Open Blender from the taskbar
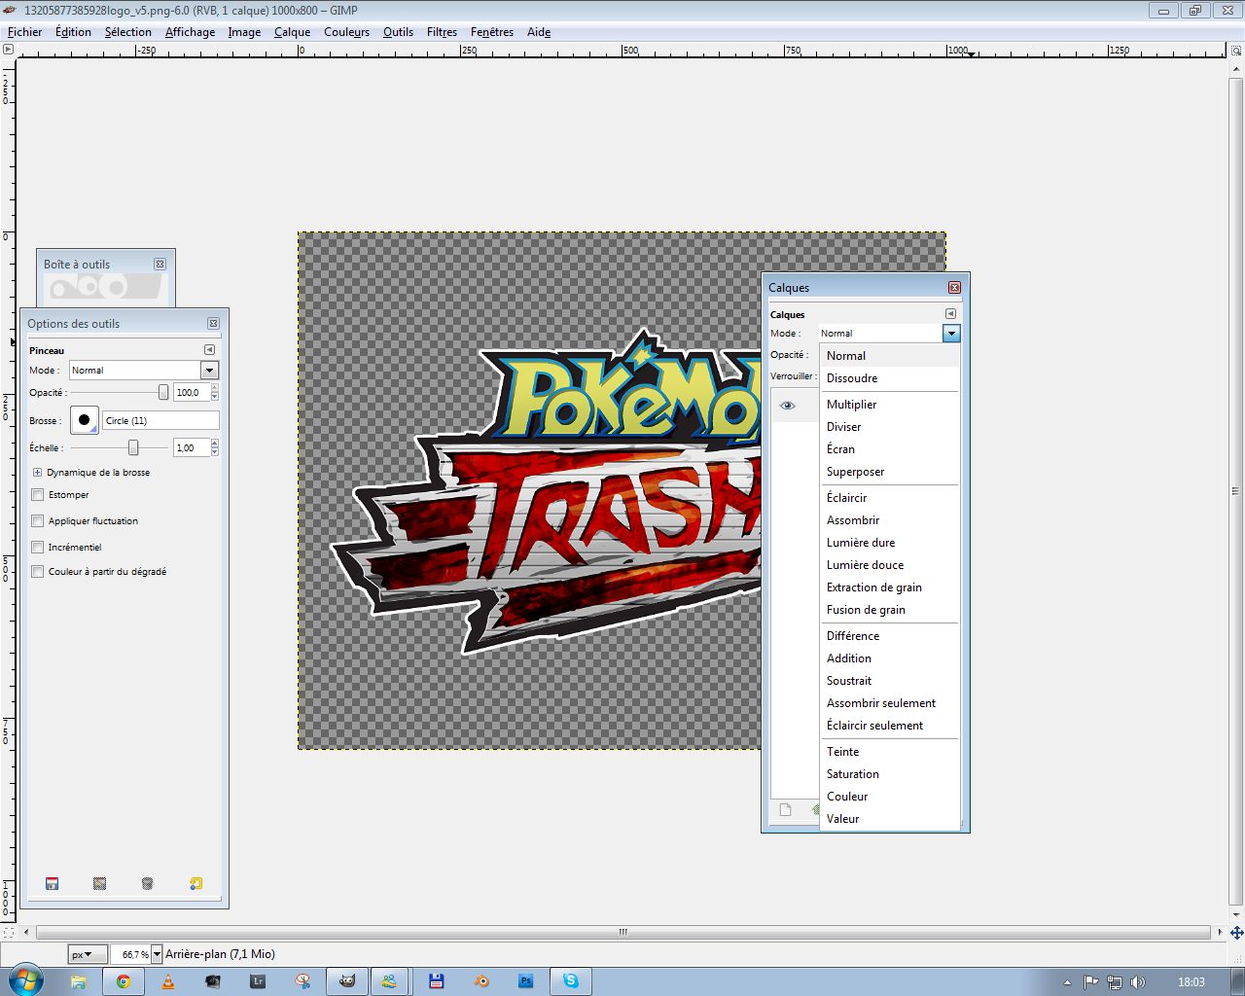This screenshot has height=996, width=1245. click(481, 981)
